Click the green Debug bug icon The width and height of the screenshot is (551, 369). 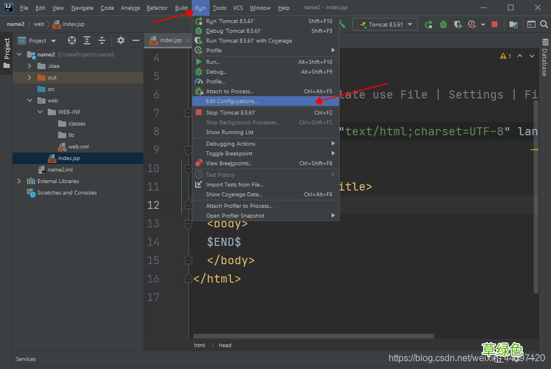[443, 25]
